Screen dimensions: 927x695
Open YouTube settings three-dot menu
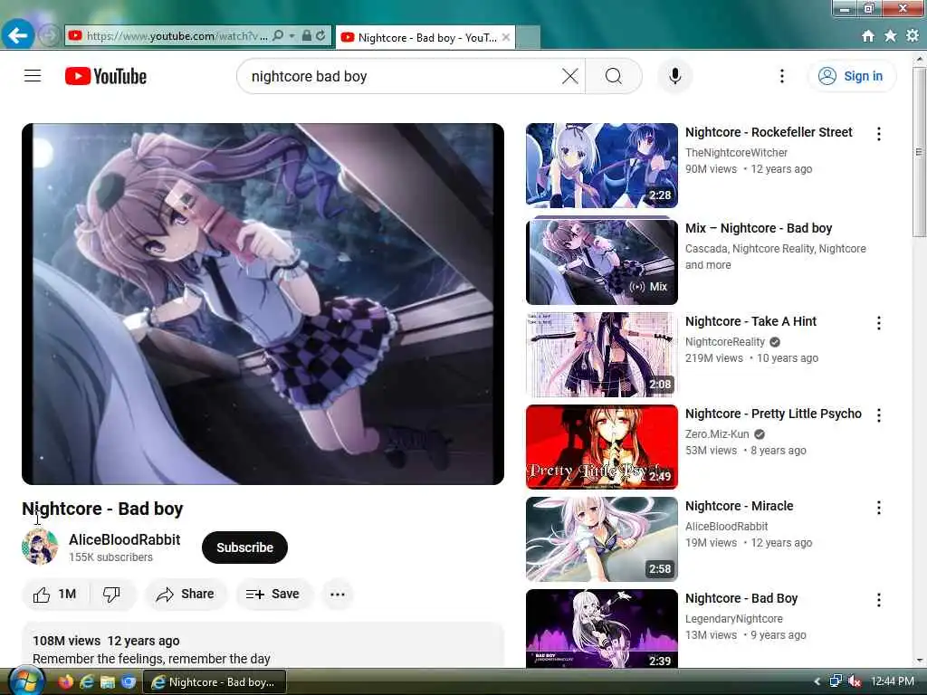781,76
